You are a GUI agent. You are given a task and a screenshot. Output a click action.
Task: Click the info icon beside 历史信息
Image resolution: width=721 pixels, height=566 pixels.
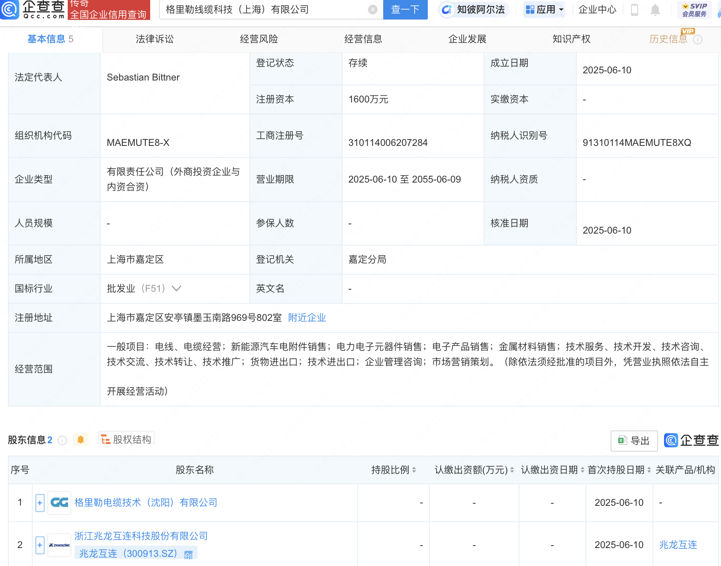(x=698, y=39)
